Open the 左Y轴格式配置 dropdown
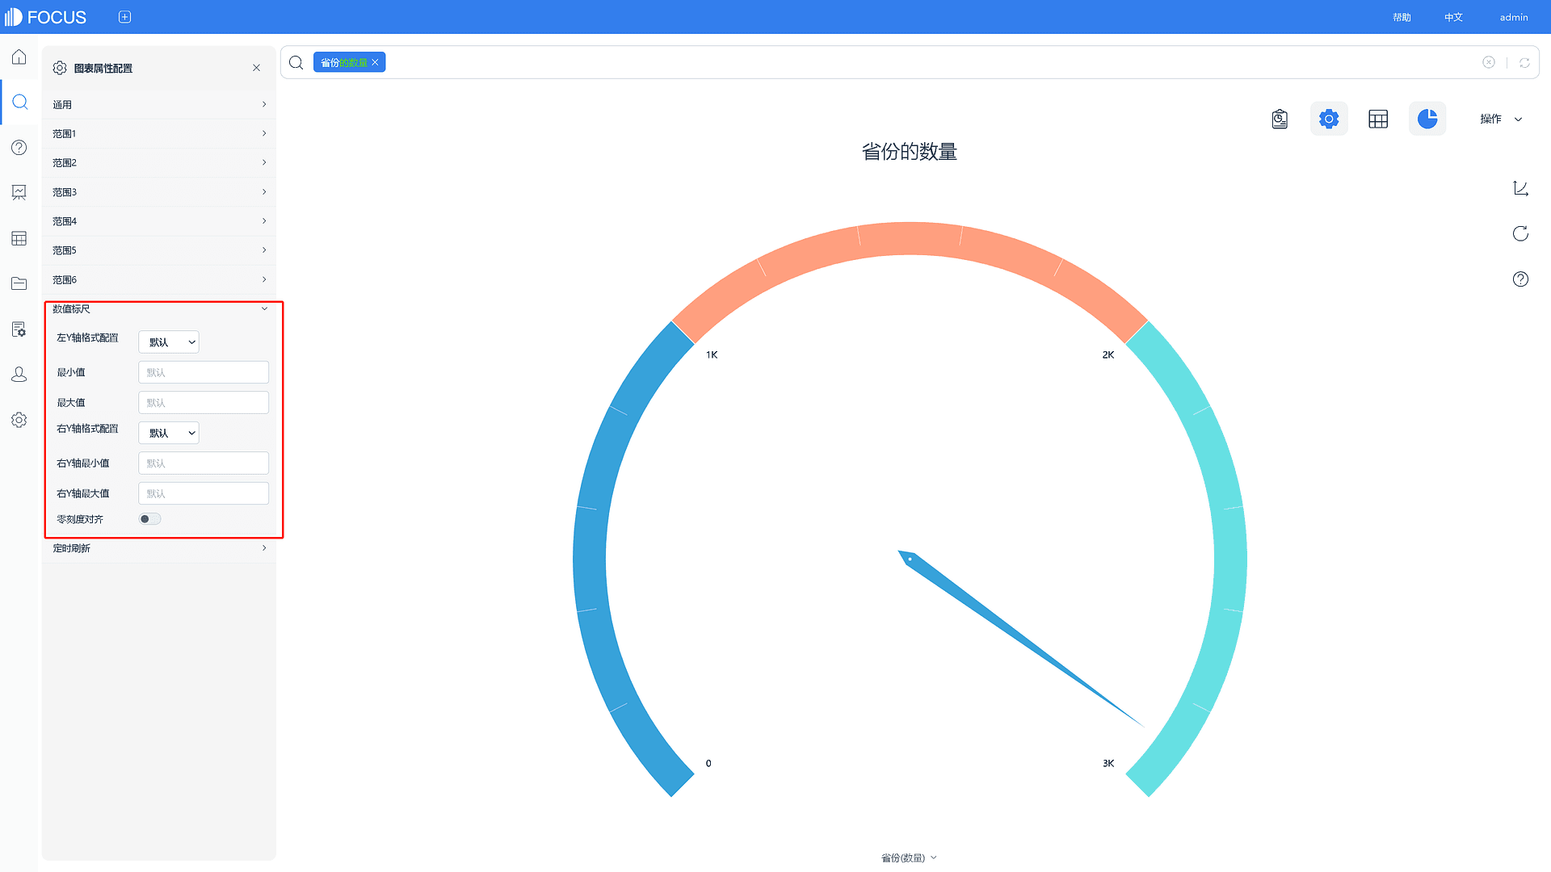Screen dimensions: 1551x872 [x=170, y=341]
